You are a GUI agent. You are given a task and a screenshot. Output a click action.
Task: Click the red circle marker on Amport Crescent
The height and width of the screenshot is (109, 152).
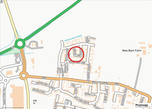76,54
